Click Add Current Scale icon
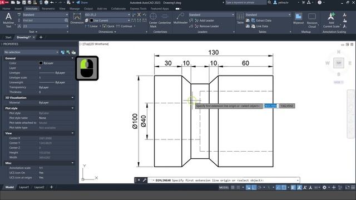This screenshot has height=200, width=356. 332,20
